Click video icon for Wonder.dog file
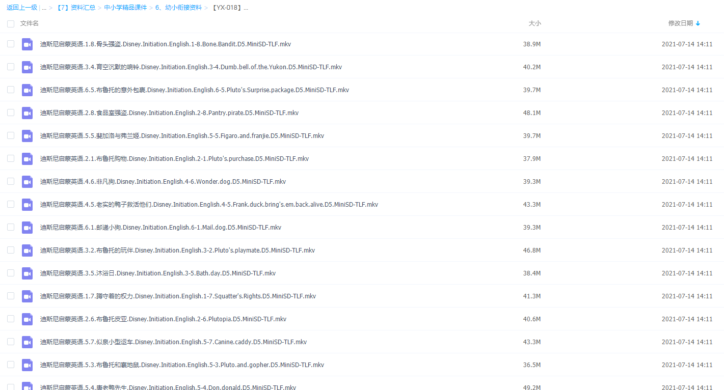This screenshot has height=390, width=724. coord(27,182)
